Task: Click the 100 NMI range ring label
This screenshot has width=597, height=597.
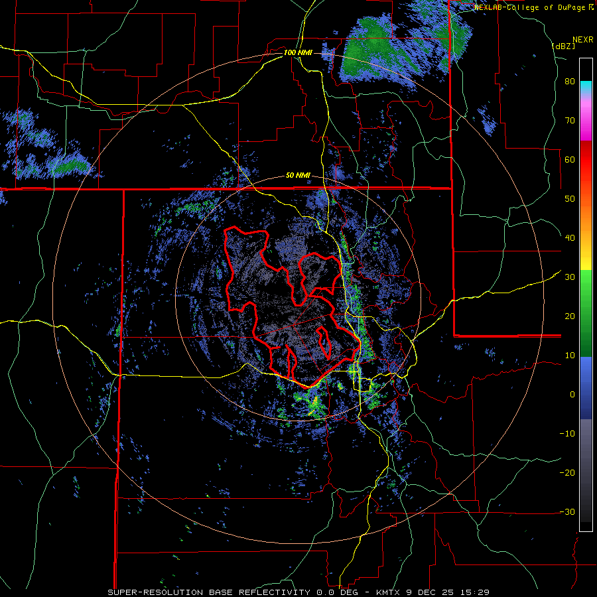Action: click(298, 52)
